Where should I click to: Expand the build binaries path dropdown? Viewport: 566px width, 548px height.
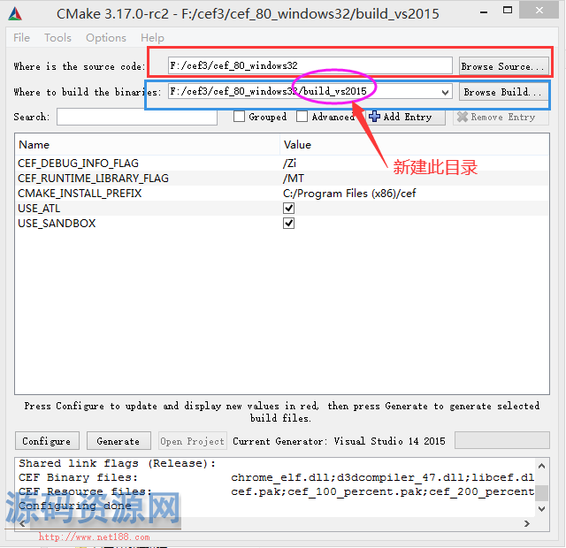click(445, 92)
